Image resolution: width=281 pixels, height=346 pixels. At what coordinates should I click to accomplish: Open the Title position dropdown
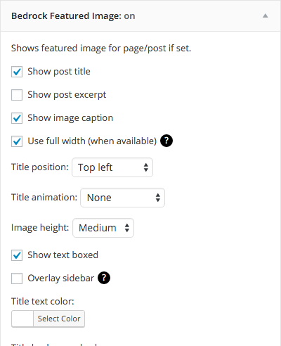[112, 167]
